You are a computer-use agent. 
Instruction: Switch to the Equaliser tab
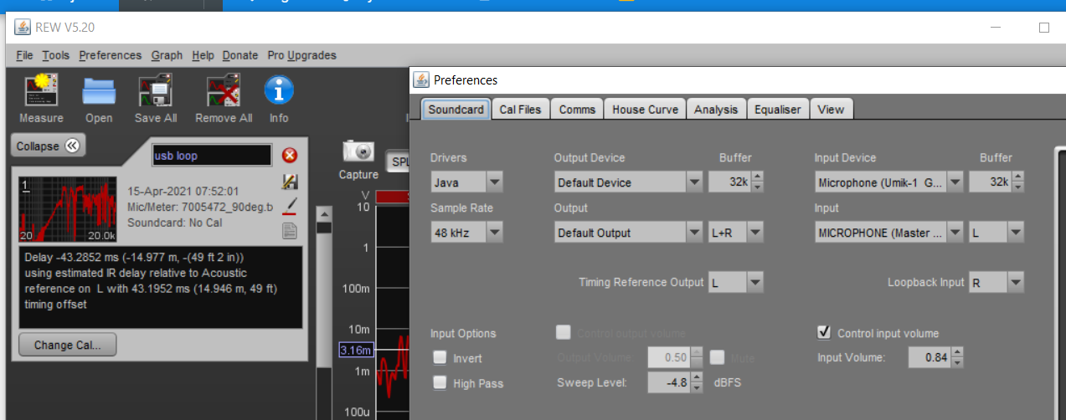pyautogui.click(x=778, y=109)
